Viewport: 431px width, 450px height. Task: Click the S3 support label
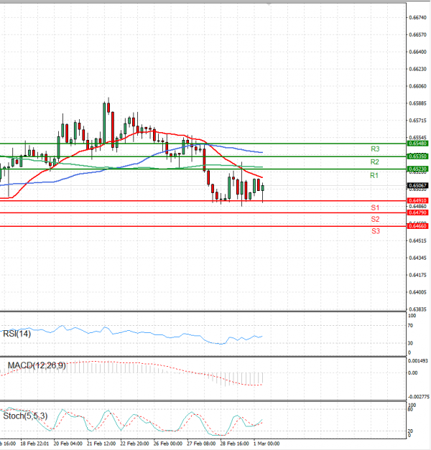point(375,231)
